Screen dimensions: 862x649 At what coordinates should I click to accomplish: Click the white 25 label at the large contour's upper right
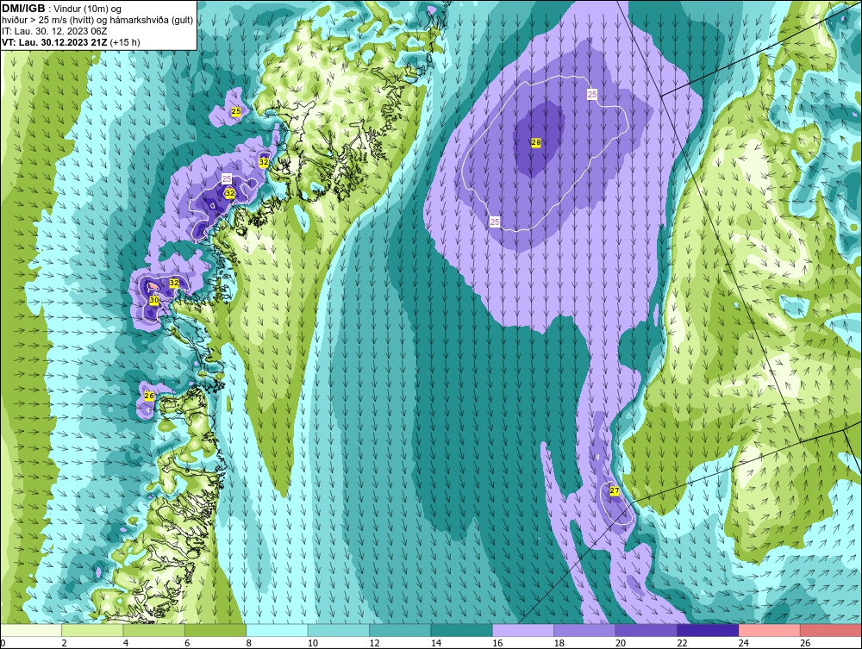tap(592, 95)
